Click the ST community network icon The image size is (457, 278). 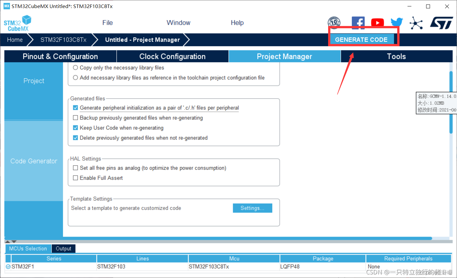pyautogui.click(x=416, y=23)
